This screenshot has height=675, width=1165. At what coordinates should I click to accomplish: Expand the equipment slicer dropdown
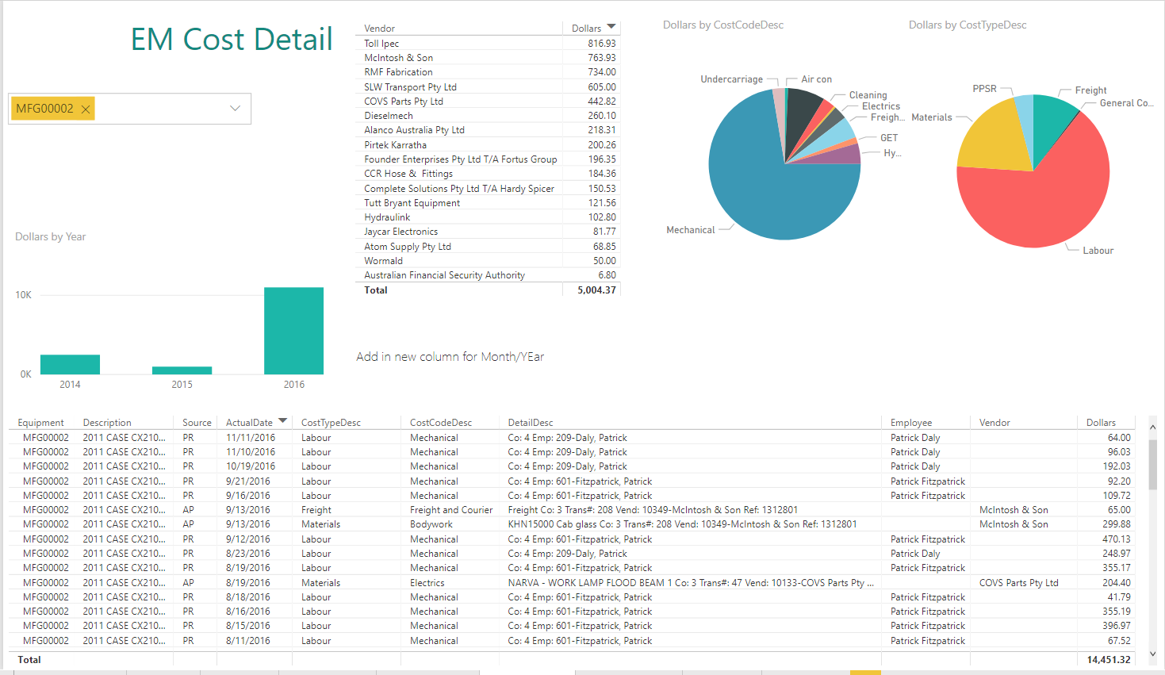[235, 109]
